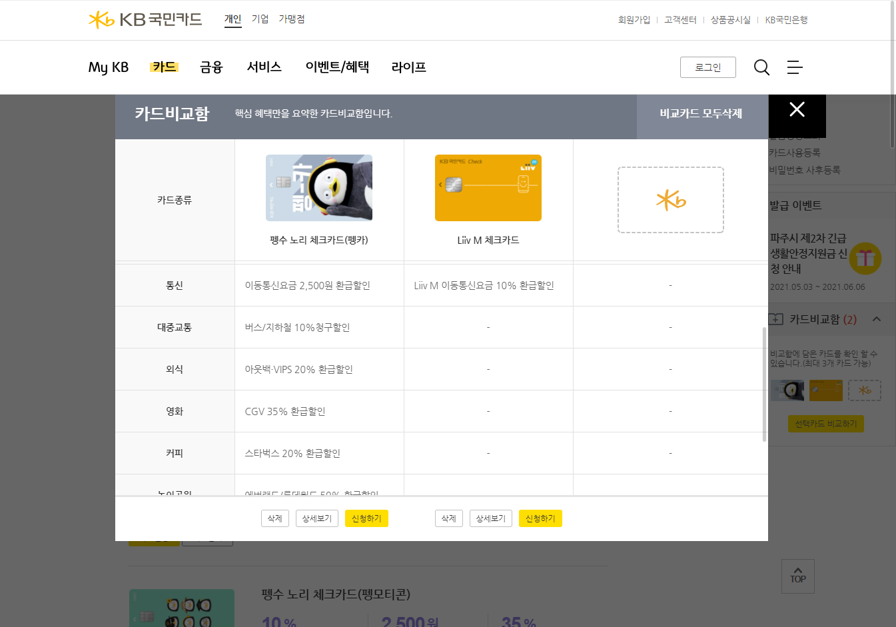Click the 카드비교함 plus icon in sidebar

775,319
